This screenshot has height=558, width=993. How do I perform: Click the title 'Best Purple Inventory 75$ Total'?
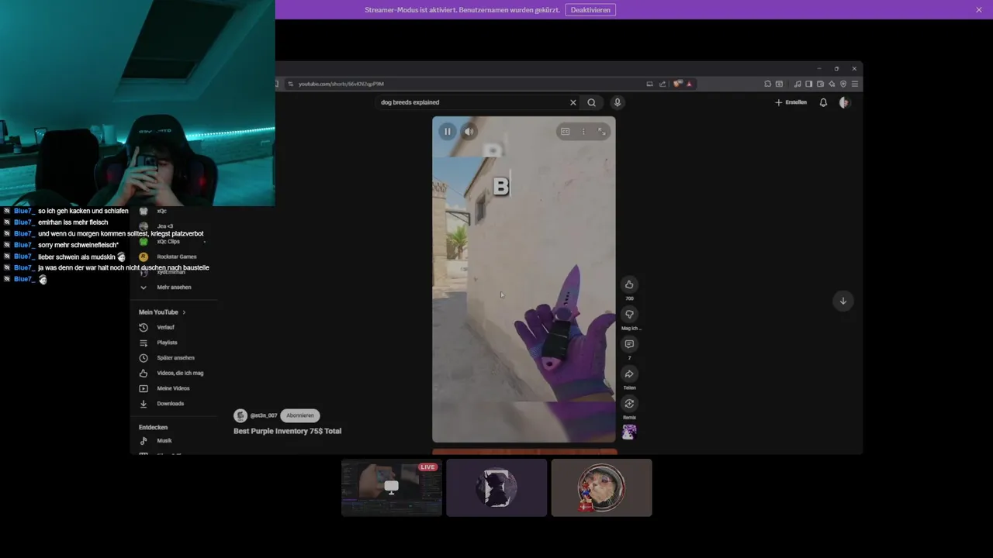click(288, 431)
